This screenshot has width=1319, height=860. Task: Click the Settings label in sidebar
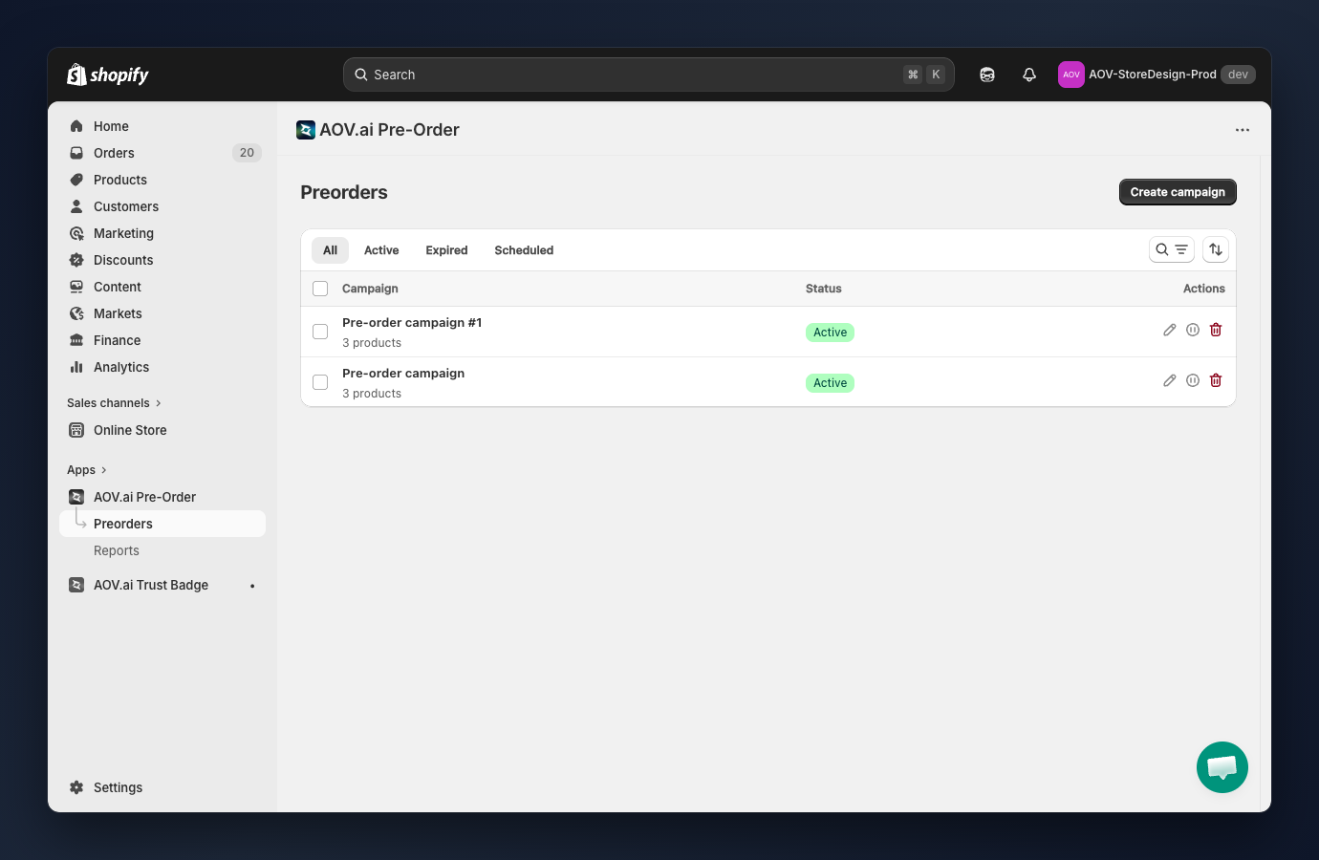[x=118, y=787]
